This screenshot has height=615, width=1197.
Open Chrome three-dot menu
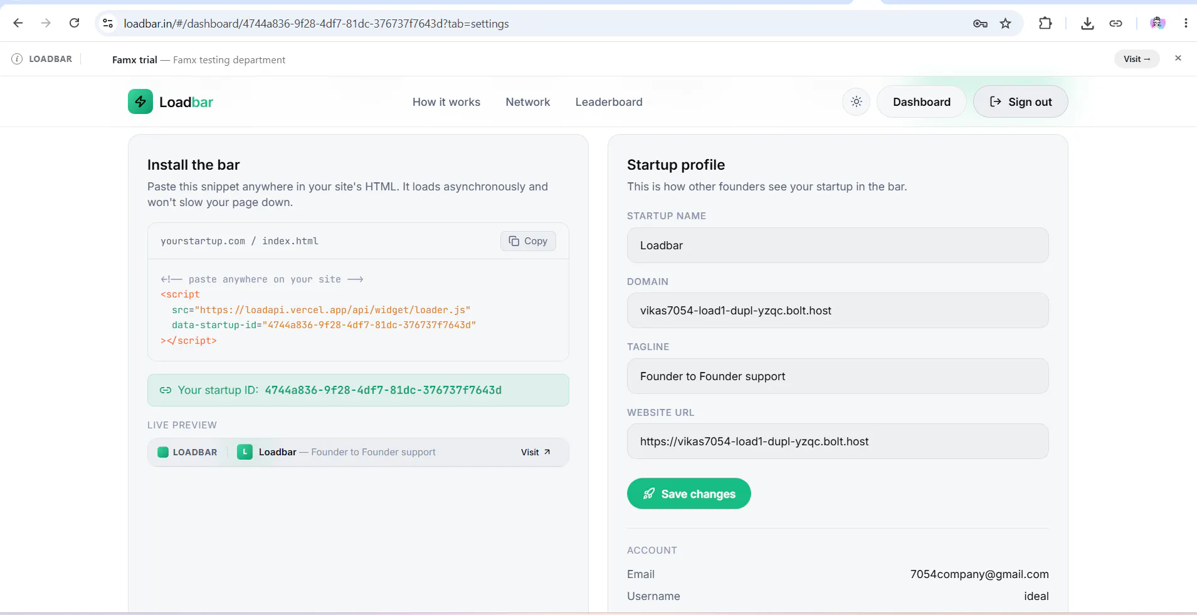pos(1186,23)
